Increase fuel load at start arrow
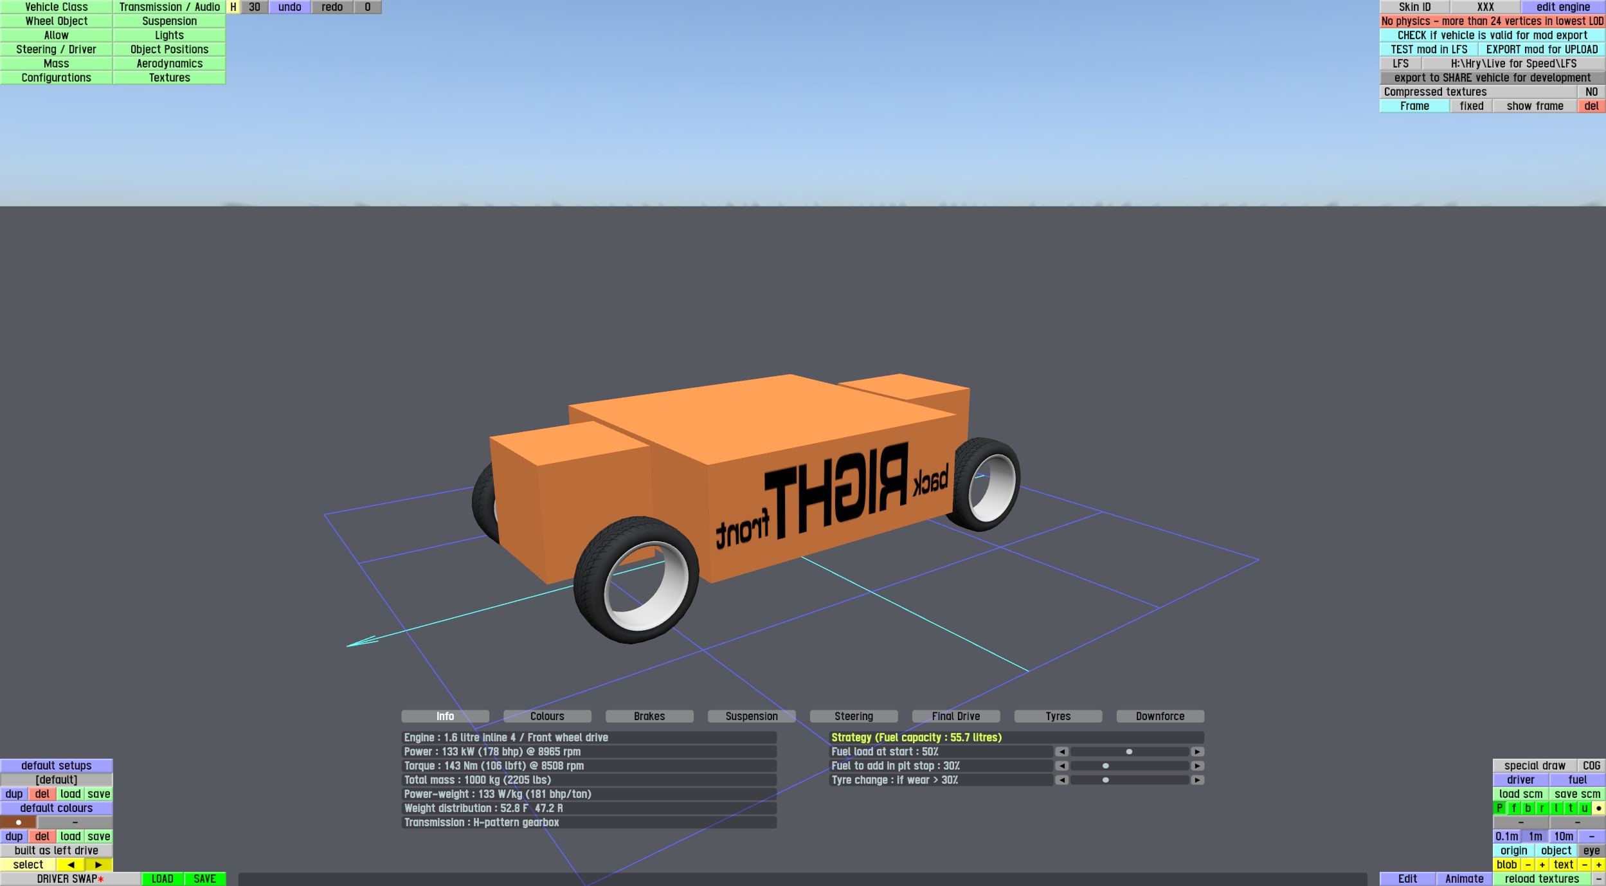1606x886 pixels. pos(1196,752)
